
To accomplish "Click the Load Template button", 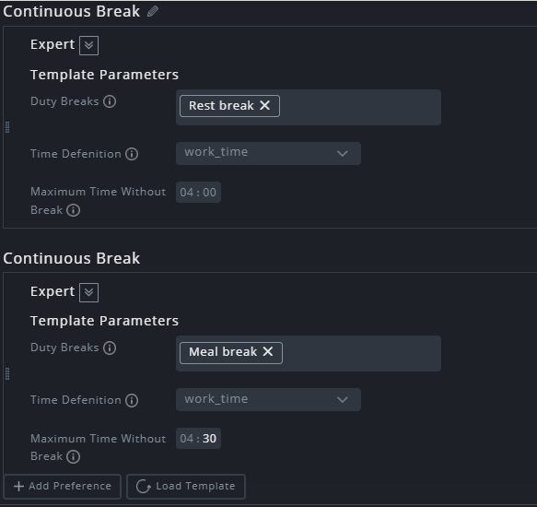I will [x=186, y=486].
